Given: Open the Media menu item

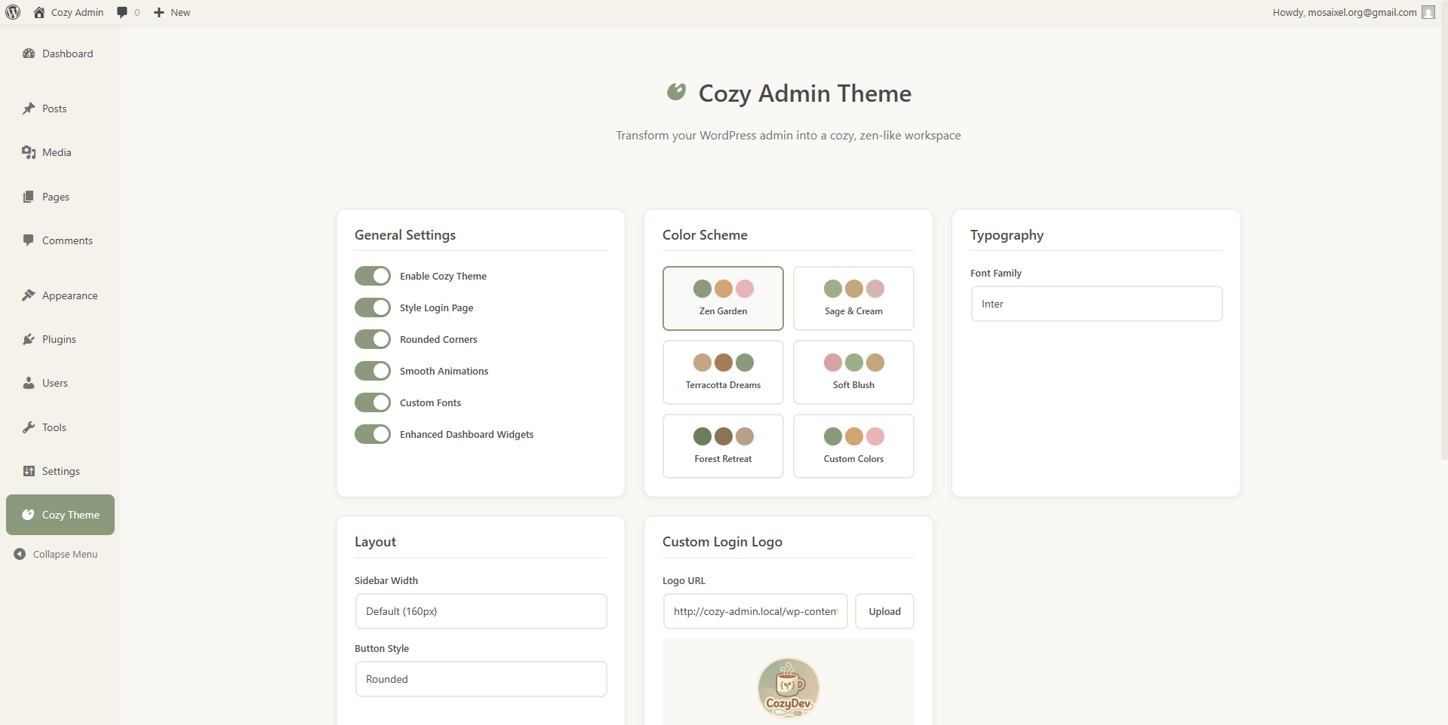Looking at the screenshot, I should (60, 152).
